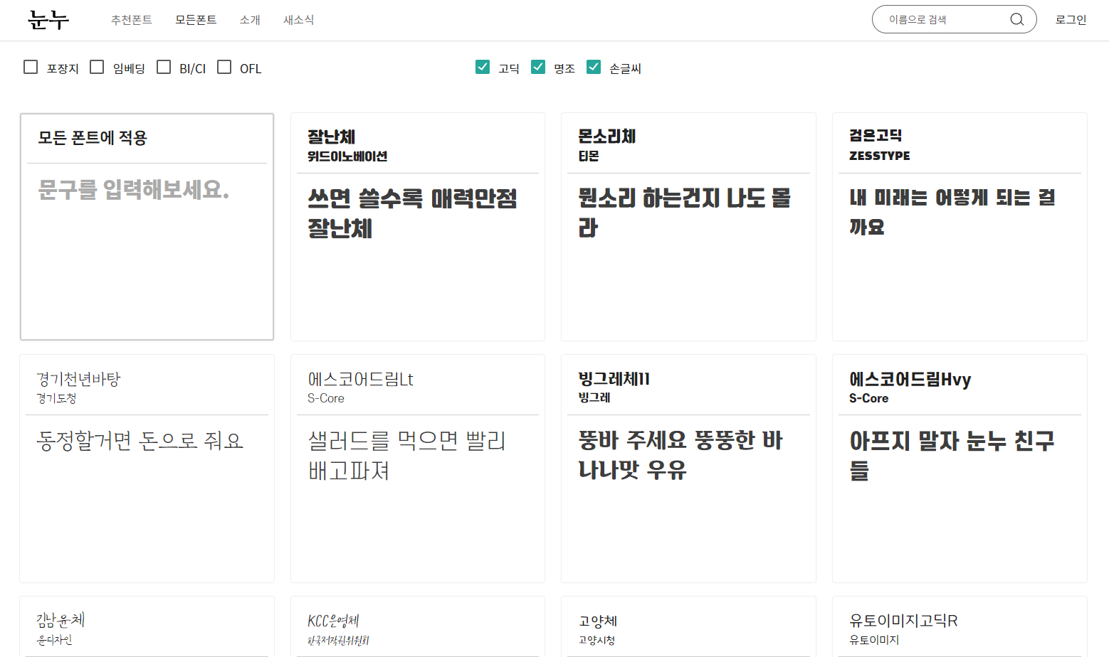Click the 한국저작권위원회 maker name
The image size is (1109, 657).
click(338, 641)
